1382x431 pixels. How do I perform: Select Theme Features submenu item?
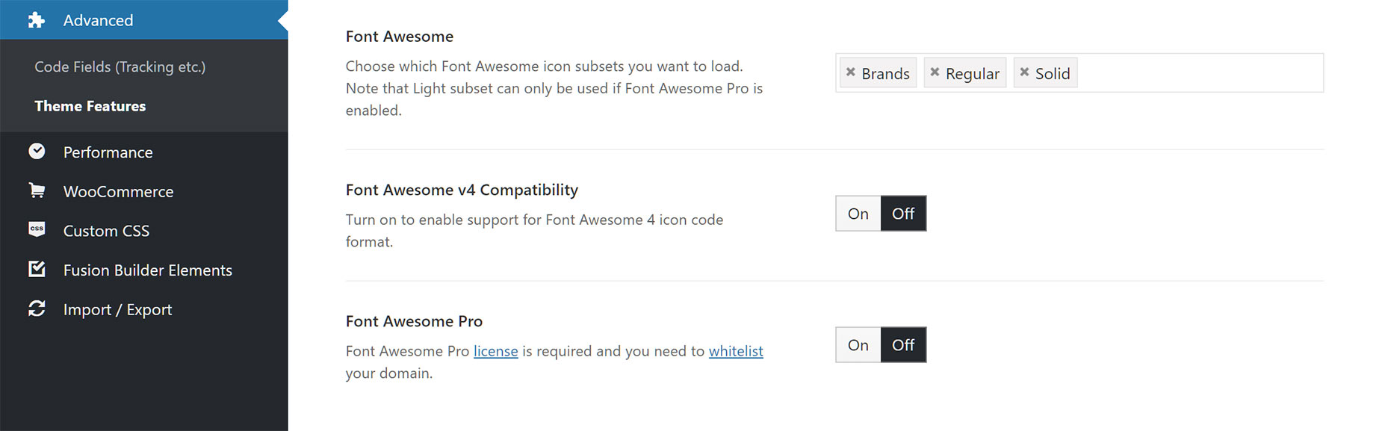[90, 106]
